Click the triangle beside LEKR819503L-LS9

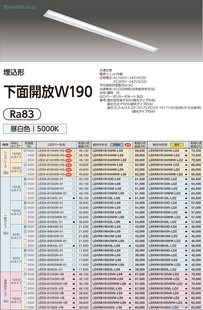[130, 269]
